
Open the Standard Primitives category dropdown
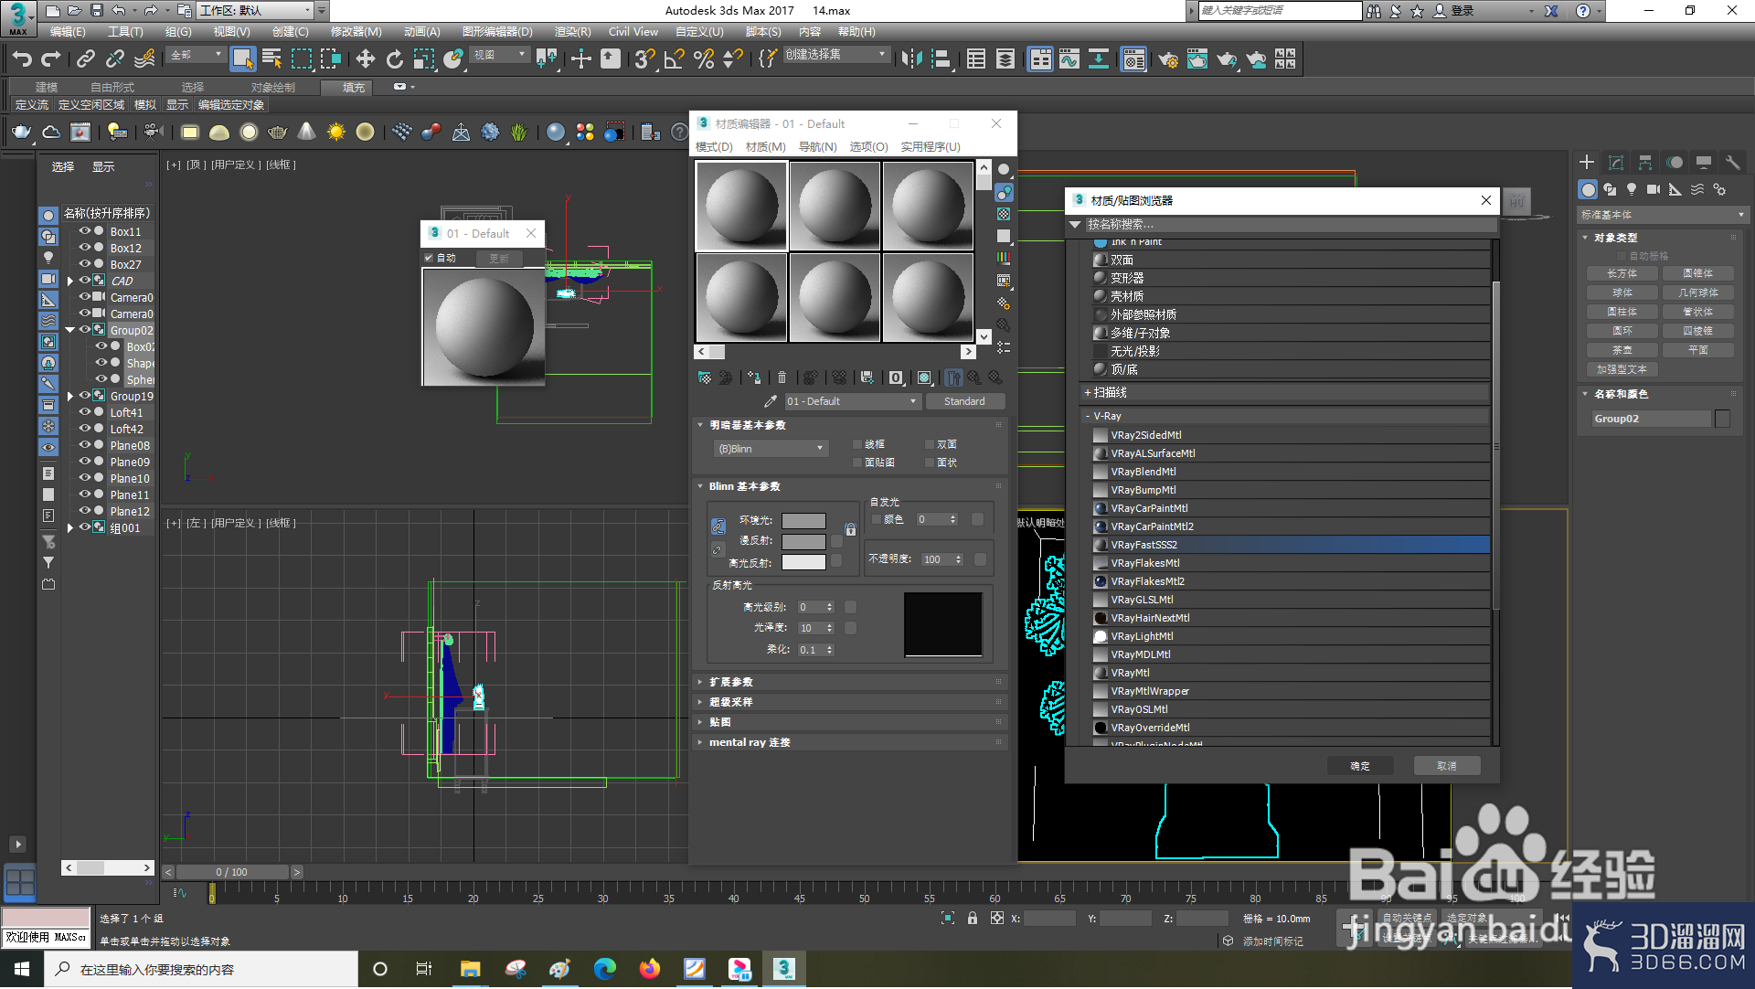coord(1662,215)
